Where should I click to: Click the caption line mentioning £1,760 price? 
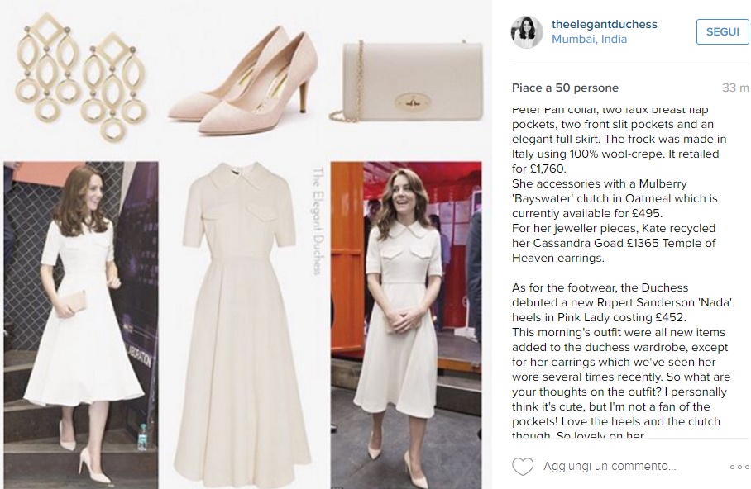(539, 169)
